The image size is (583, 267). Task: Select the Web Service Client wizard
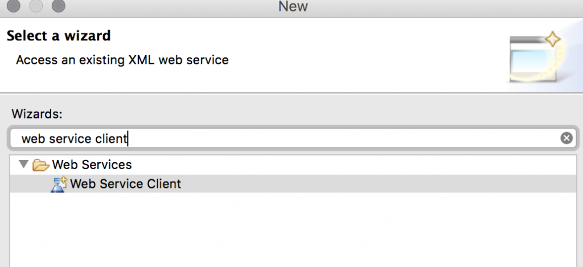coord(125,184)
